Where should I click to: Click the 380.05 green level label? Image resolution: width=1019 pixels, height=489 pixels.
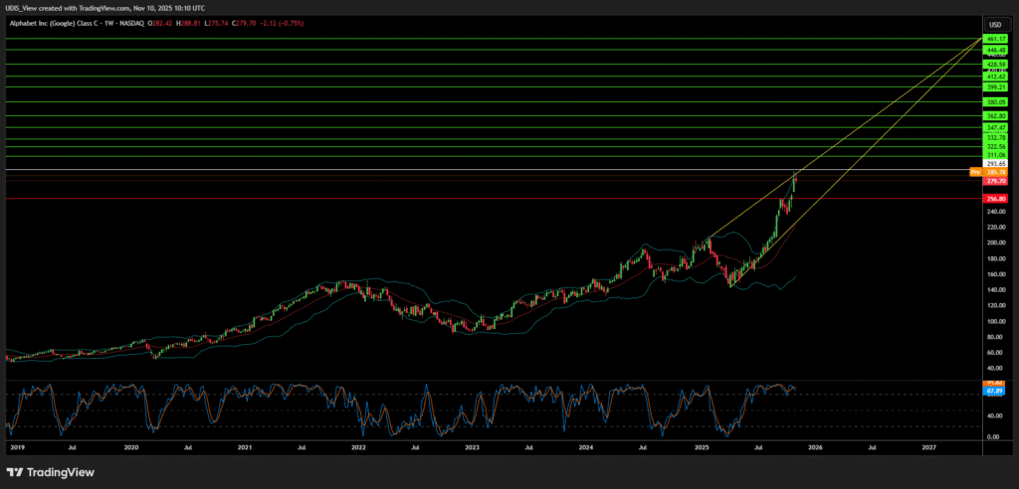pyautogui.click(x=994, y=101)
